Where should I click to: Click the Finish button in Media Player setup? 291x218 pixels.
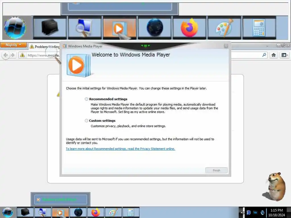216,170
